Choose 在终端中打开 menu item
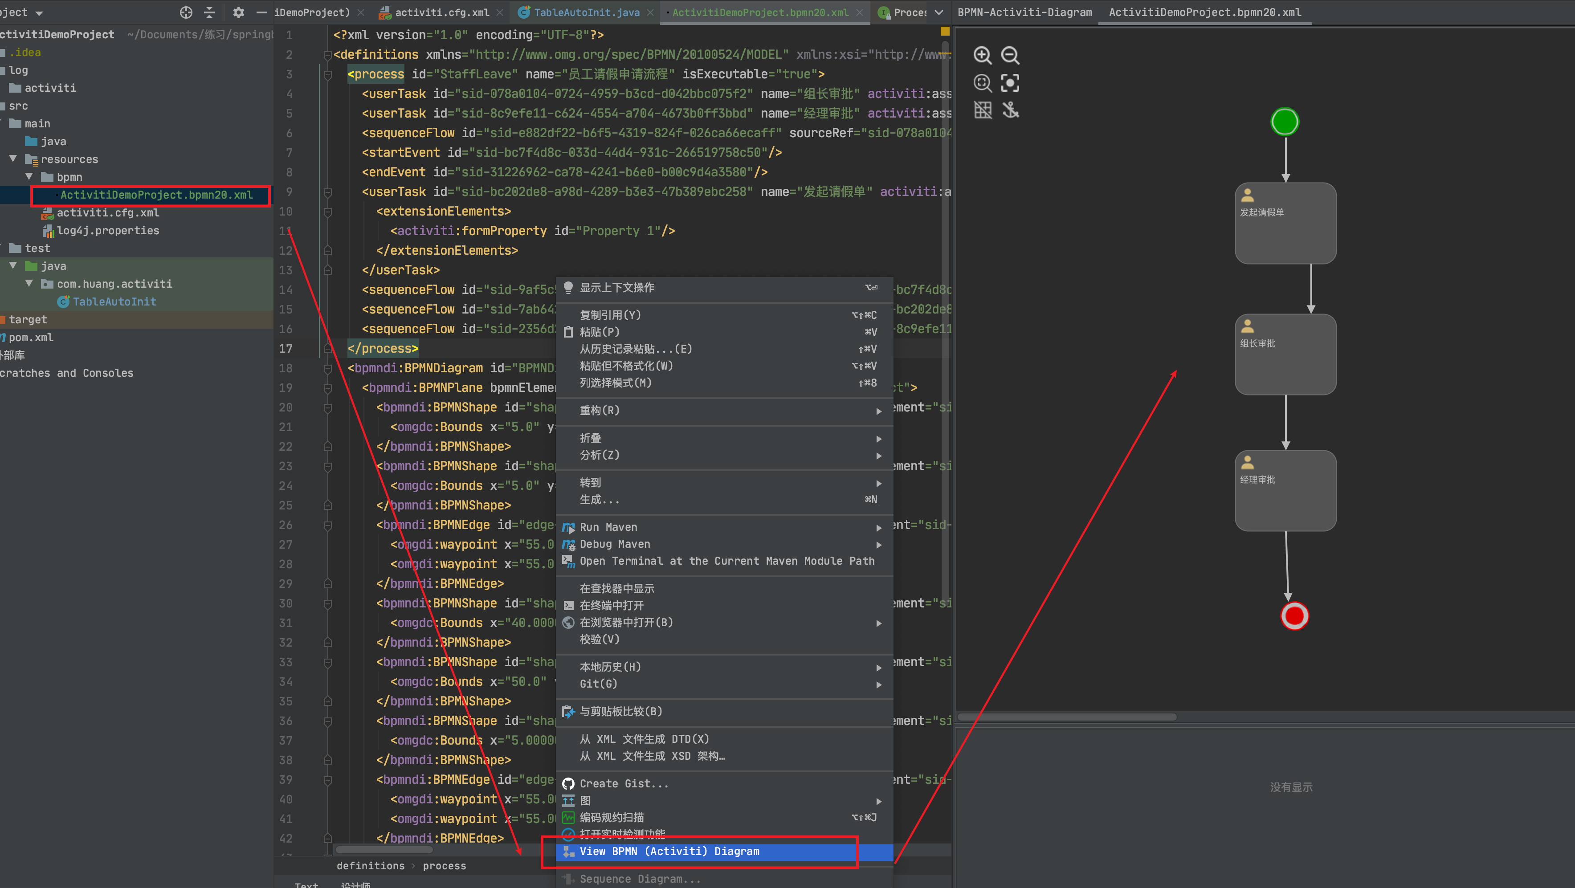 click(x=725, y=606)
